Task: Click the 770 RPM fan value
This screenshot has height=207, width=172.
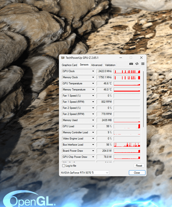Action: [x=105, y=114]
